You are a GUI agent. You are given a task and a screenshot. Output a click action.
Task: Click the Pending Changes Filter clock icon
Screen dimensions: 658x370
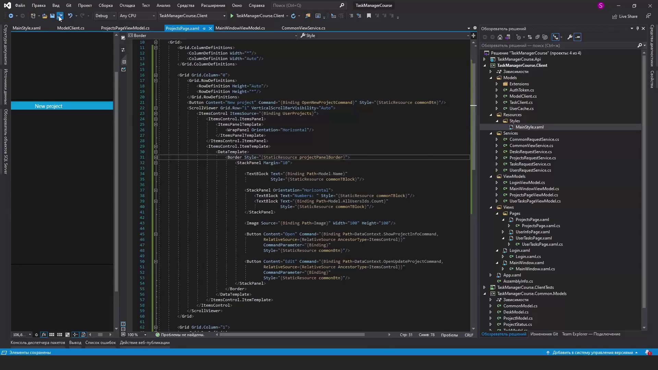(519, 37)
